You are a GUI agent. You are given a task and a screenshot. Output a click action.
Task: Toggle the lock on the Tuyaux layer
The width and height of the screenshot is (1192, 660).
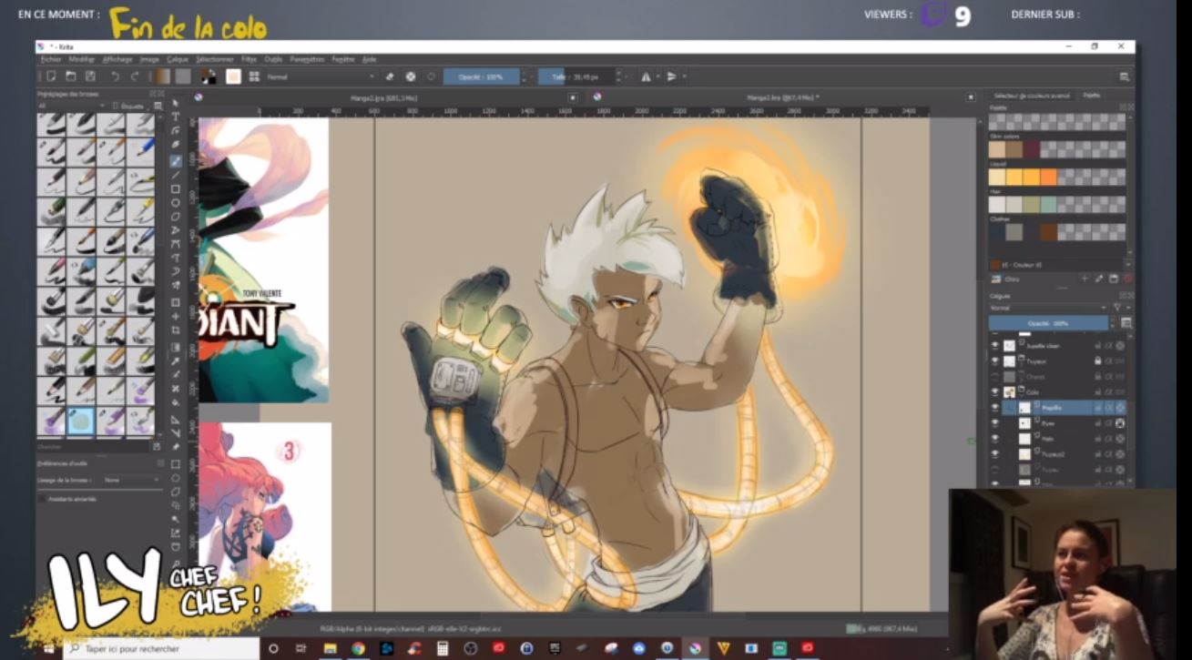[1097, 361]
